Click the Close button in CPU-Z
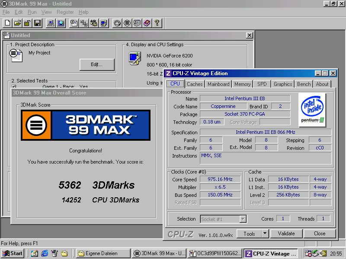 point(320,234)
